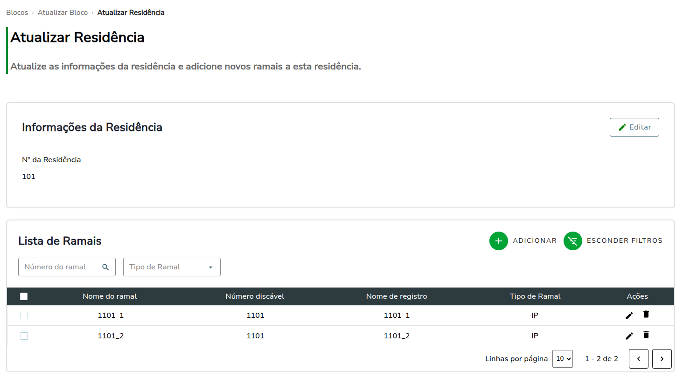Check the box for row 1101_1
The height and width of the screenshot is (377, 683).
coord(24,315)
